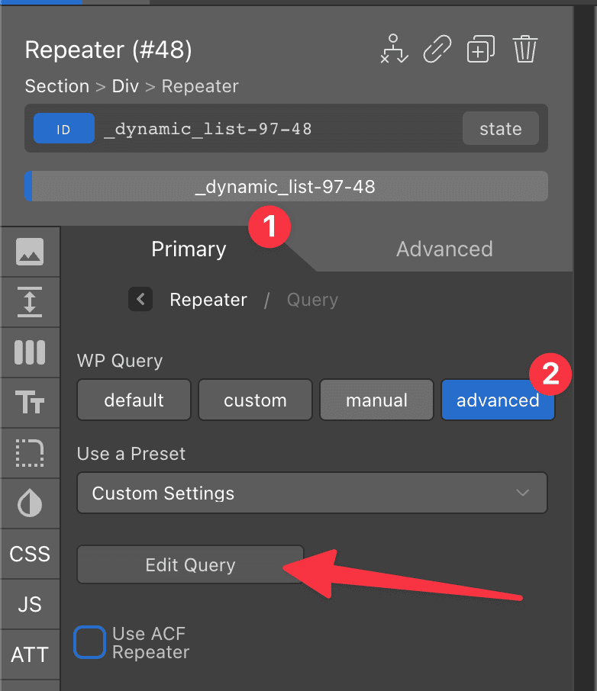Image resolution: width=597 pixels, height=691 pixels.
Task: Open the Custom Settings preset dropdown
Action: point(312,493)
